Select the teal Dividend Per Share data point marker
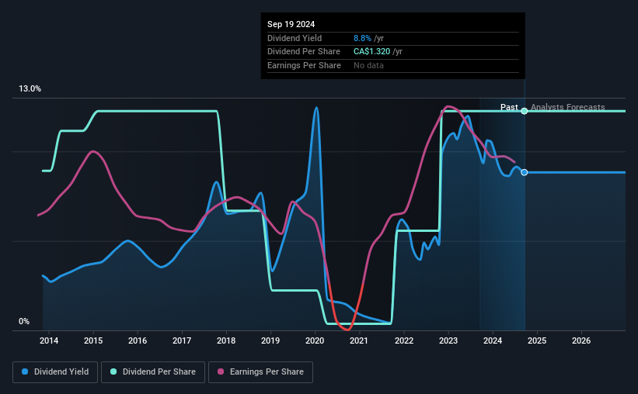This screenshot has width=638, height=394. (x=525, y=111)
